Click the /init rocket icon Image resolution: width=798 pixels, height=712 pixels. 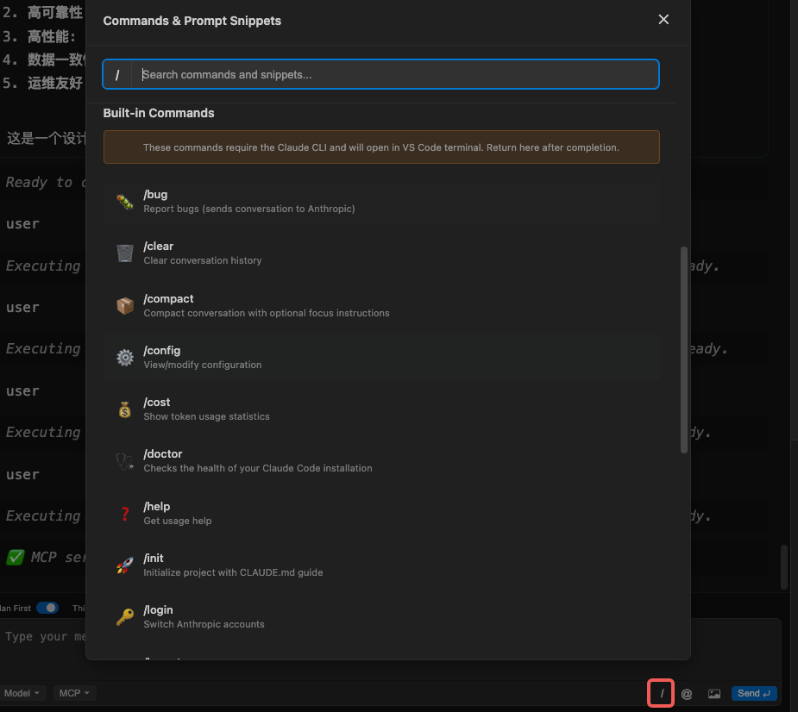125,565
